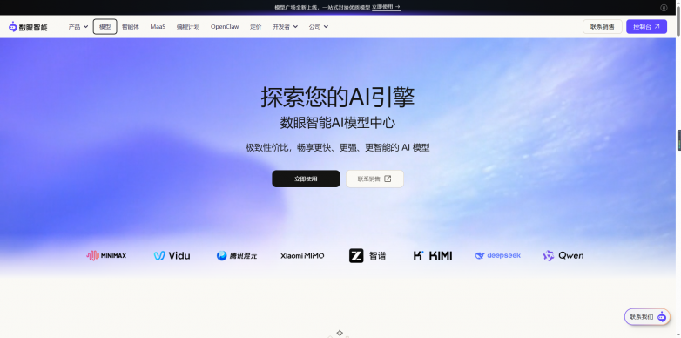Click the 腾讯混元 logo

237,255
